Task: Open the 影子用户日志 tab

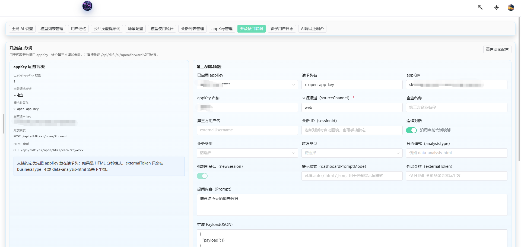Action: 282,29
